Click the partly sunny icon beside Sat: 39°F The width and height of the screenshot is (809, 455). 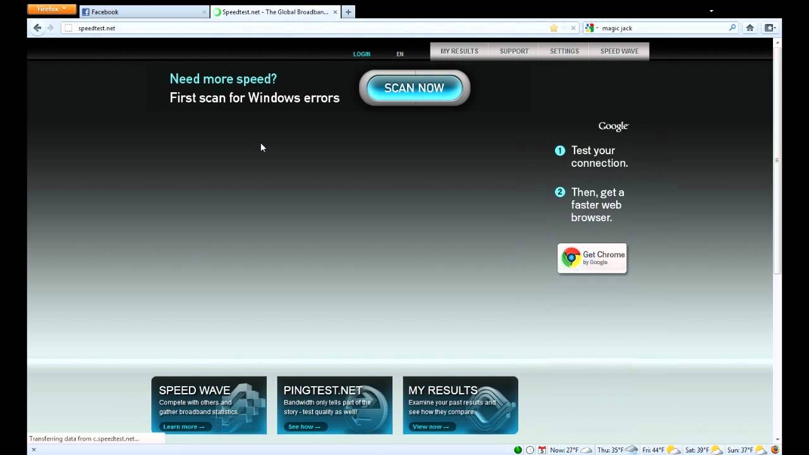718,450
